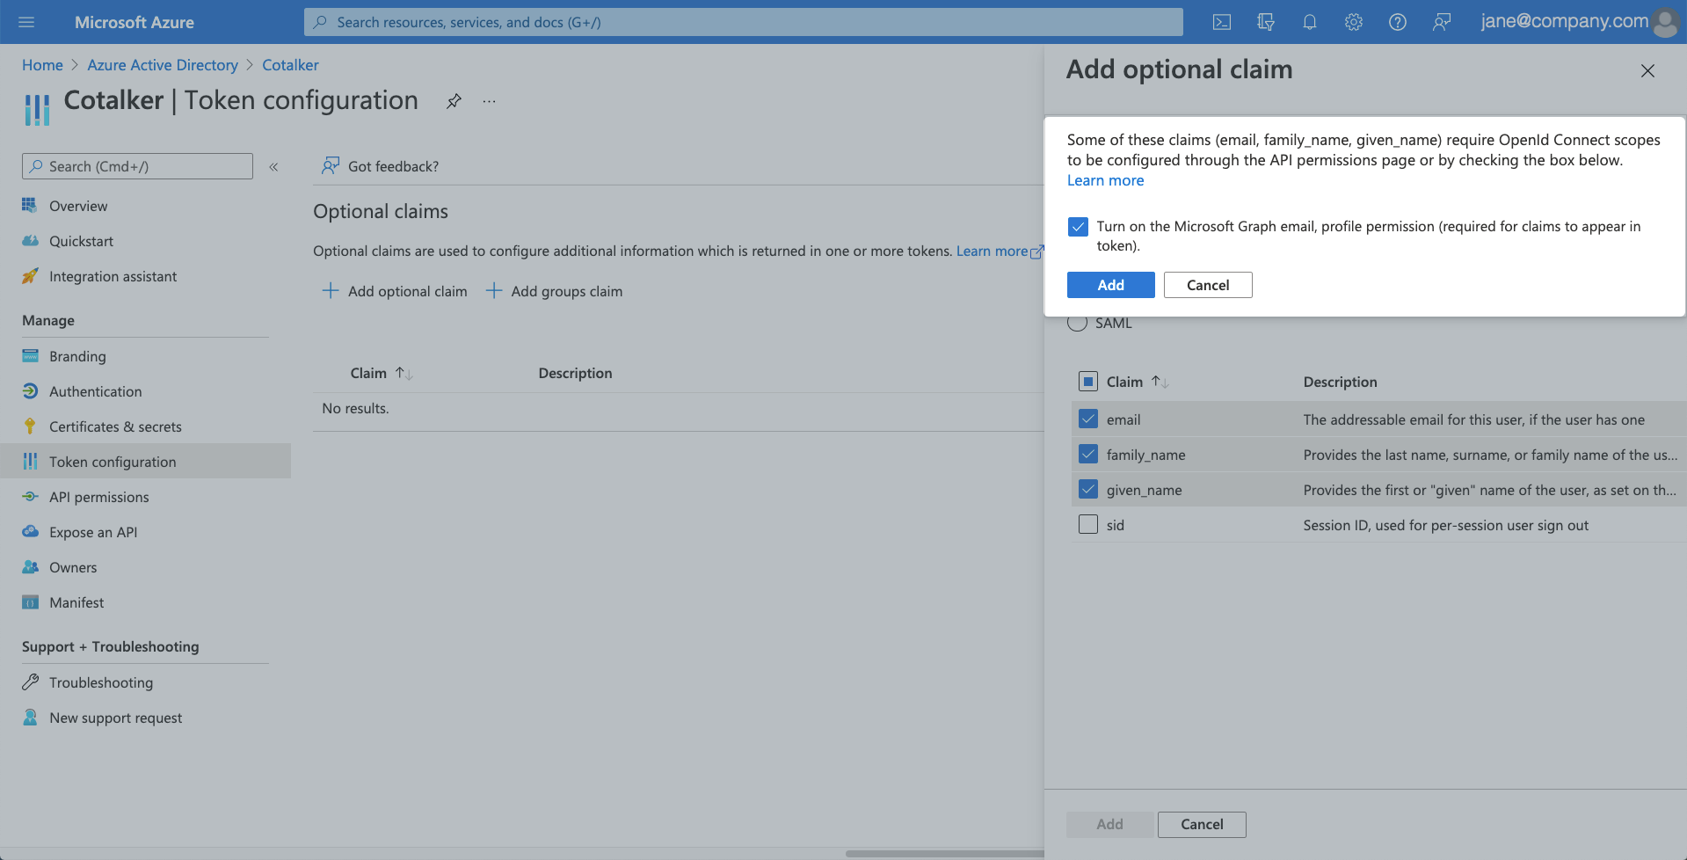Toggle the select-all Claim header checkbox
Screen dimensions: 1687x860
coord(1088,381)
